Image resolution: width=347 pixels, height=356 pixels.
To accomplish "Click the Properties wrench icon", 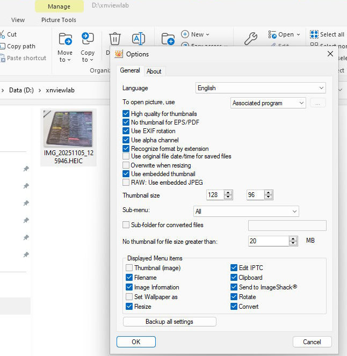I will pyautogui.click(x=250, y=39).
